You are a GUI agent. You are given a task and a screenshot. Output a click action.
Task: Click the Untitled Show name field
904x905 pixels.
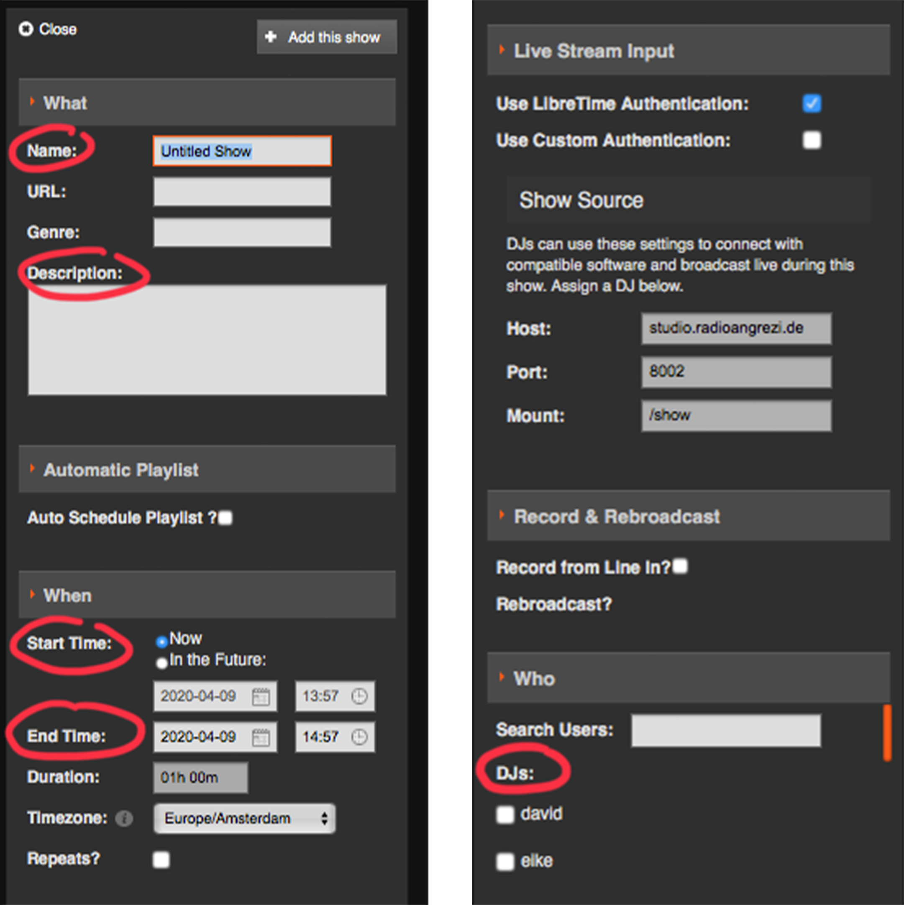[x=242, y=151]
